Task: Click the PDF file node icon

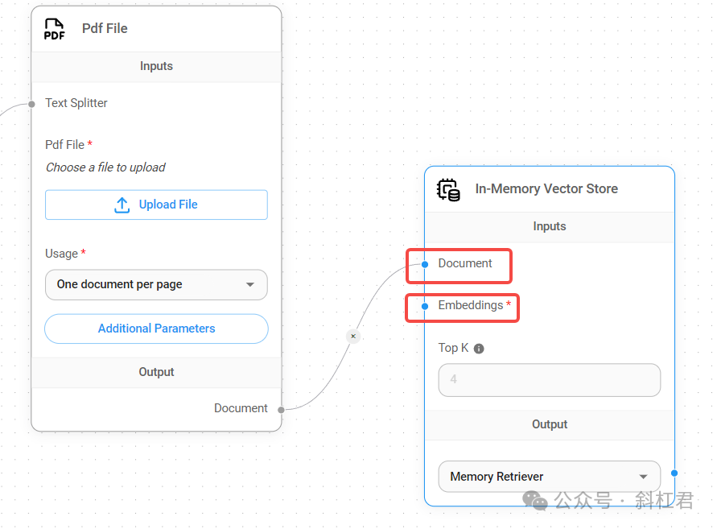Action: pos(54,29)
